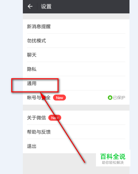Image resolution: width=138 pixels, height=174 pixels.
Task: Open the 聊天 chat settings
Action: (76, 55)
